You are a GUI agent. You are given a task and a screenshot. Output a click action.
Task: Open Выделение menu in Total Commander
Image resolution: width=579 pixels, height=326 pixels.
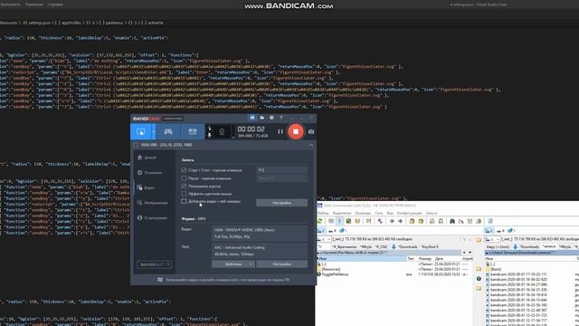pyautogui.click(x=342, y=214)
